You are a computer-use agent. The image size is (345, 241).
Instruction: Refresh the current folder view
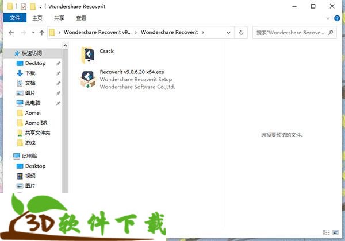coord(241,33)
